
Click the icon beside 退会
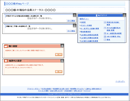[x=105, y=40]
